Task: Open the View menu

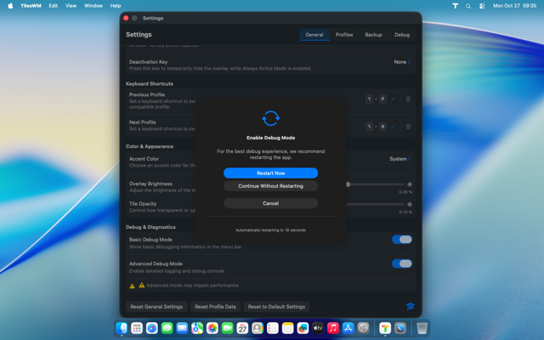Action: (x=71, y=6)
